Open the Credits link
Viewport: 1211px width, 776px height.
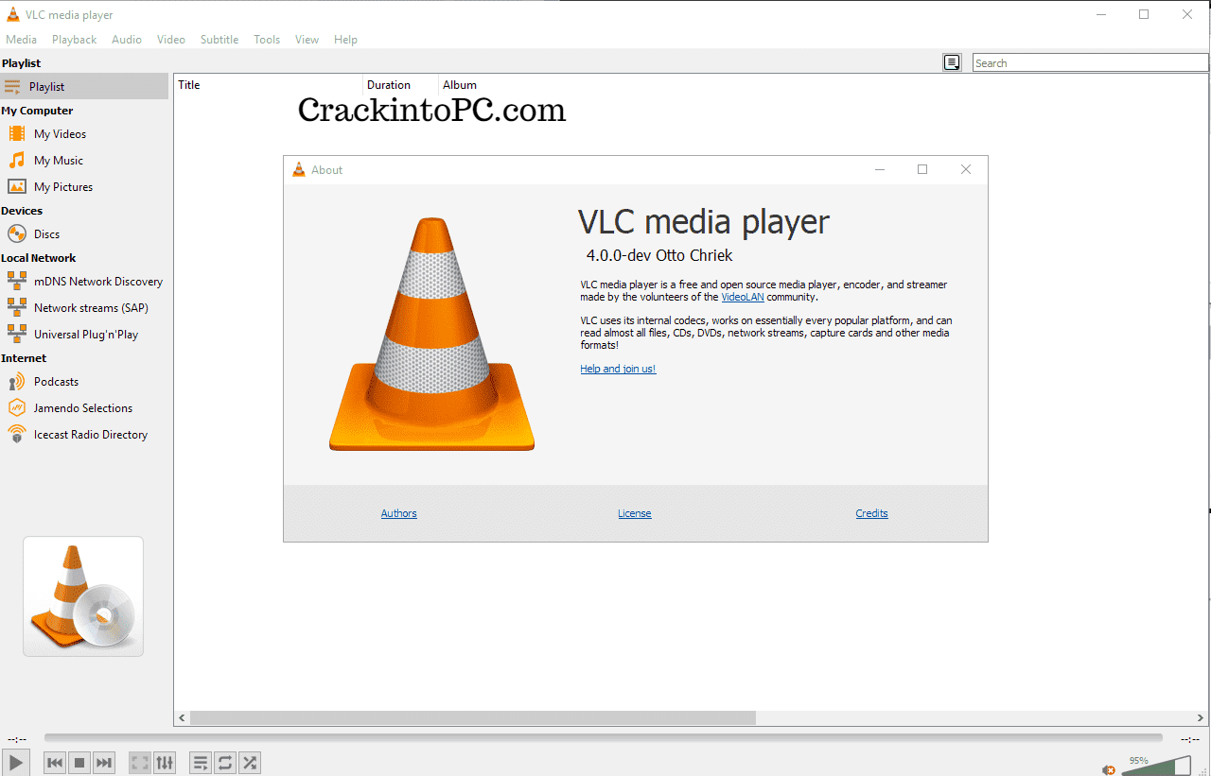[x=871, y=513]
